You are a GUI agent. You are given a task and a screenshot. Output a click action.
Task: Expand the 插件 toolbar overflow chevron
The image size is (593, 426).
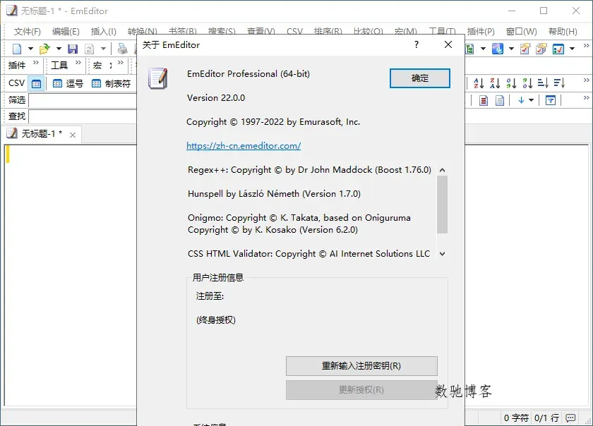pyautogui.click(x=36, y=62)
